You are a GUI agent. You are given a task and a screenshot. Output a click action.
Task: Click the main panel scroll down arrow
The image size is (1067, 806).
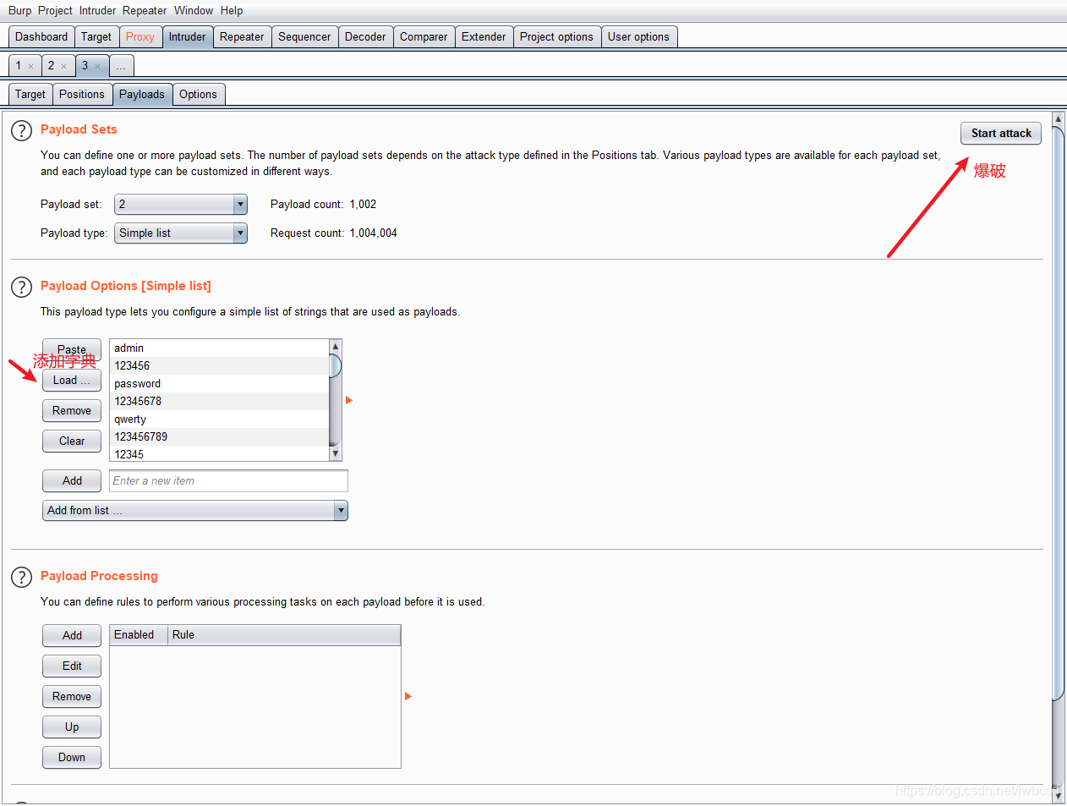click(x=1058, y=797)
